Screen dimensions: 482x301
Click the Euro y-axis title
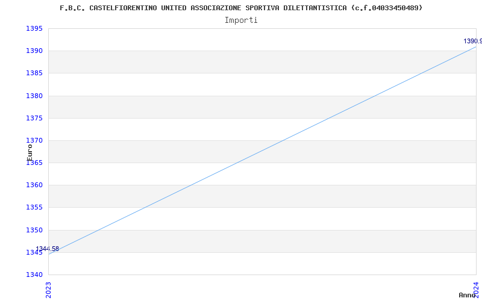pyautogui.click(x=30, y=152)
